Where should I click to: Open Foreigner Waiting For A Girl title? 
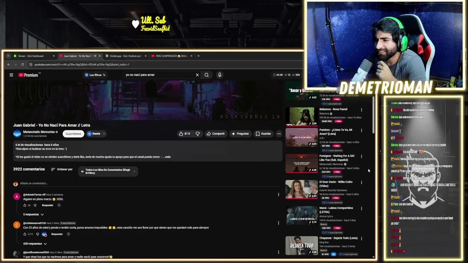tap(337, 158)
